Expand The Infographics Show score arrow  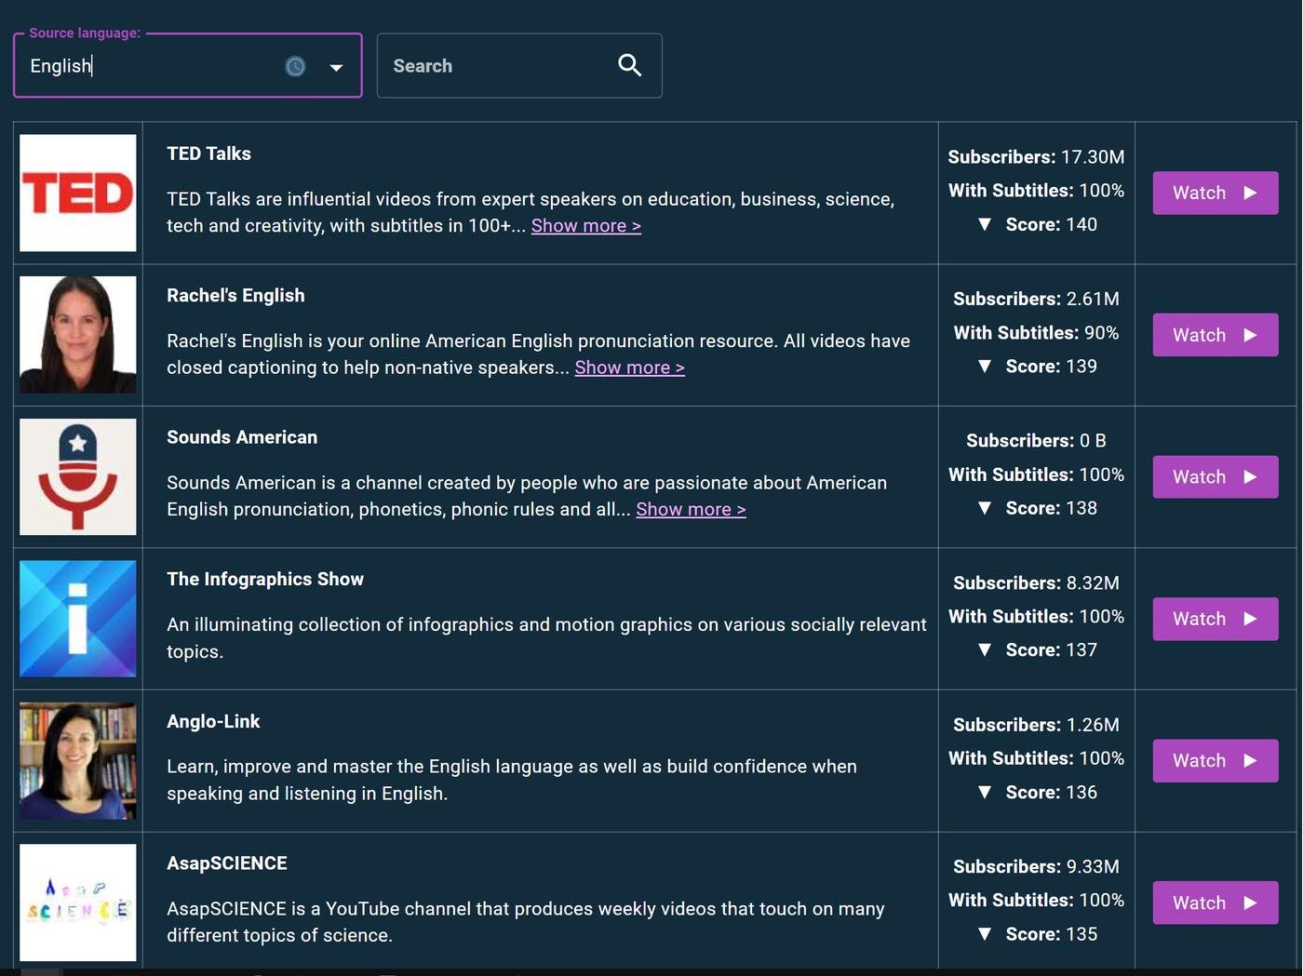pos(985,650)
